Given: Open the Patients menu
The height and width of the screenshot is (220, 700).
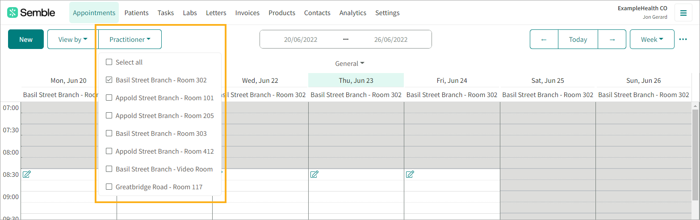Looking at the screenshot, I should click(x=137, y=13).
